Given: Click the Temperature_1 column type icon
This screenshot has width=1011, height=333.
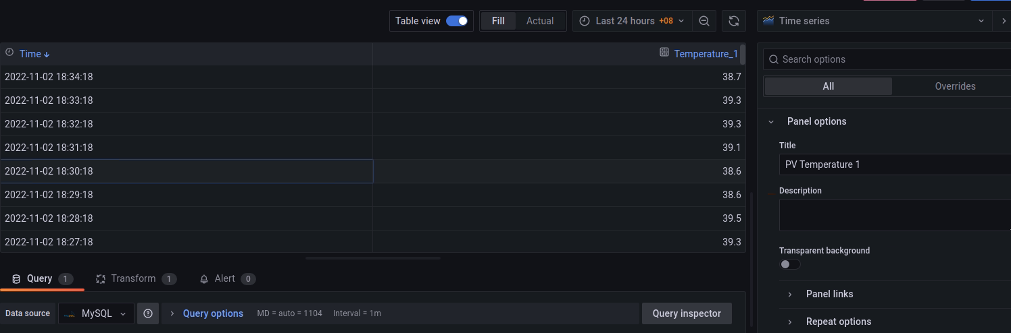Looking at the screenshot, I should click(664, 53).
